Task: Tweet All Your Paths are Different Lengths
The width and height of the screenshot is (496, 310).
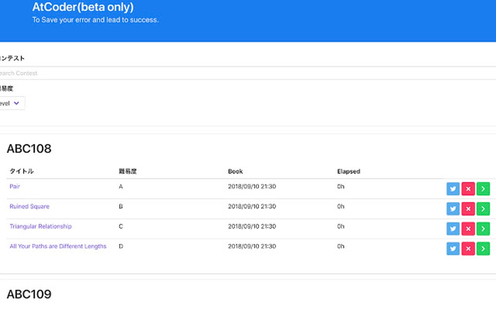Action: coord(453,249)
